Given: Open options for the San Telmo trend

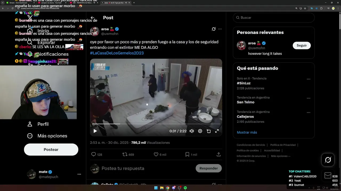Looking at the screenshot, I should 308,98.
